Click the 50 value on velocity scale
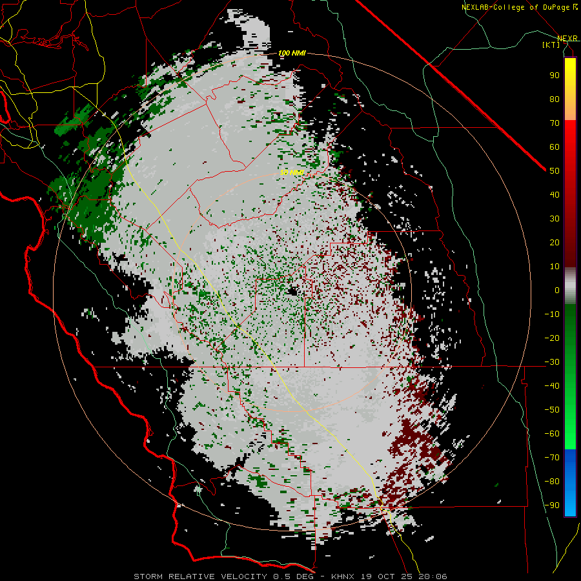 coord(555,171)
